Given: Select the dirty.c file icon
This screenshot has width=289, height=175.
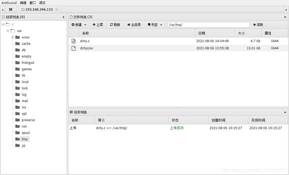Looking at the screenshot, I should tap(73, 41).
